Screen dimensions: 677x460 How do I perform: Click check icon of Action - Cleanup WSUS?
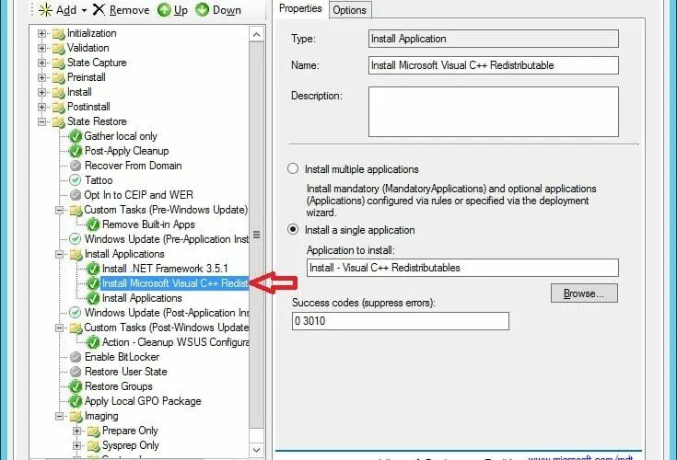pyautogui.click(x=93, y=343)
